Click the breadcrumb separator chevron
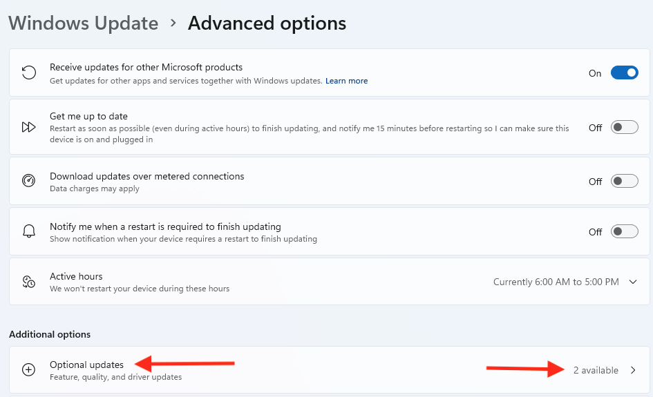The height and width of the screenshot is (397, 653). pyautogui.click(x=173, y=23)
